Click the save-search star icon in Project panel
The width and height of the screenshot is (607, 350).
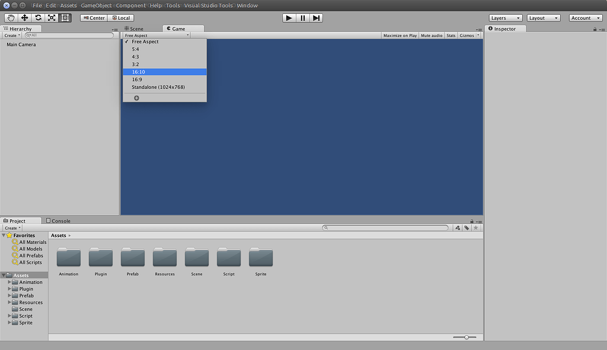[475, 227]
